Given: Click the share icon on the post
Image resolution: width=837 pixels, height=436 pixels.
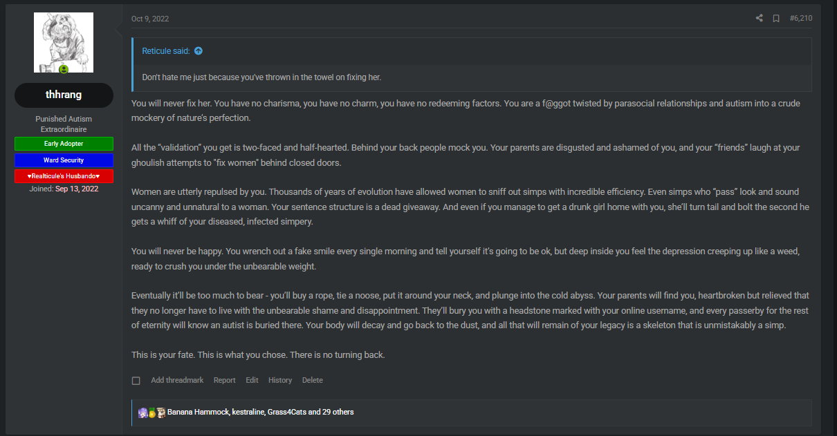Looking at the screenshot, I should (x=760, y=19).
